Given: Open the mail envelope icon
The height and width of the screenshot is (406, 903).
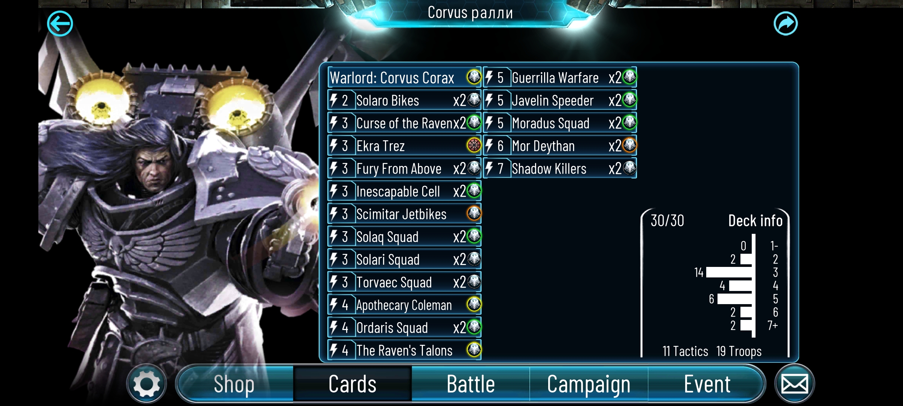Looking at the screenshot, I should coord(795,384).
